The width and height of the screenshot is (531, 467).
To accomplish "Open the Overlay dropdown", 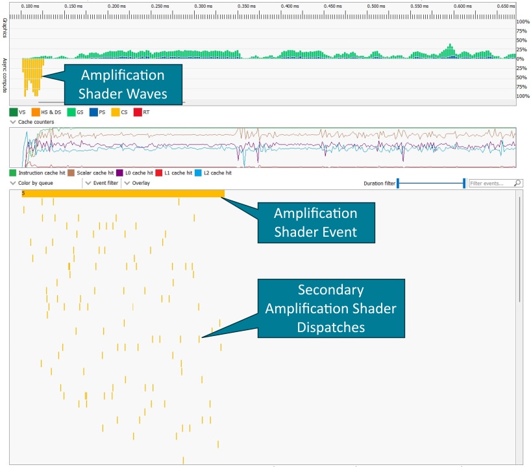I will 138,183.
